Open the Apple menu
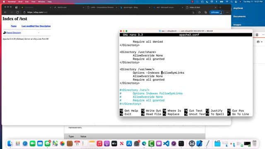 4,2
